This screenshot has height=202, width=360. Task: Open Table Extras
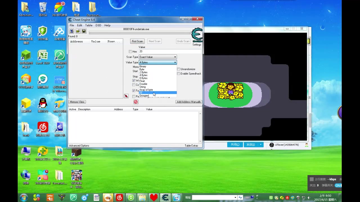191,146
